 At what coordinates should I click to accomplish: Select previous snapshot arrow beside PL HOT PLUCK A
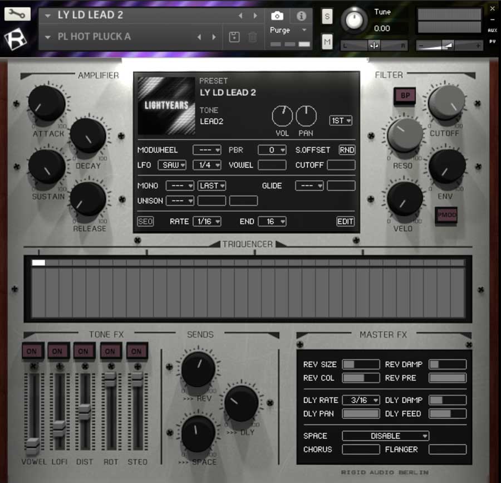(199, 37)
